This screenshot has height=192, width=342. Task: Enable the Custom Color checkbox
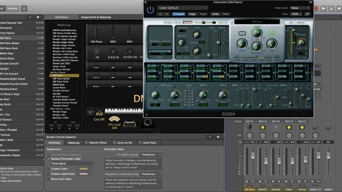tap(49, 169)
